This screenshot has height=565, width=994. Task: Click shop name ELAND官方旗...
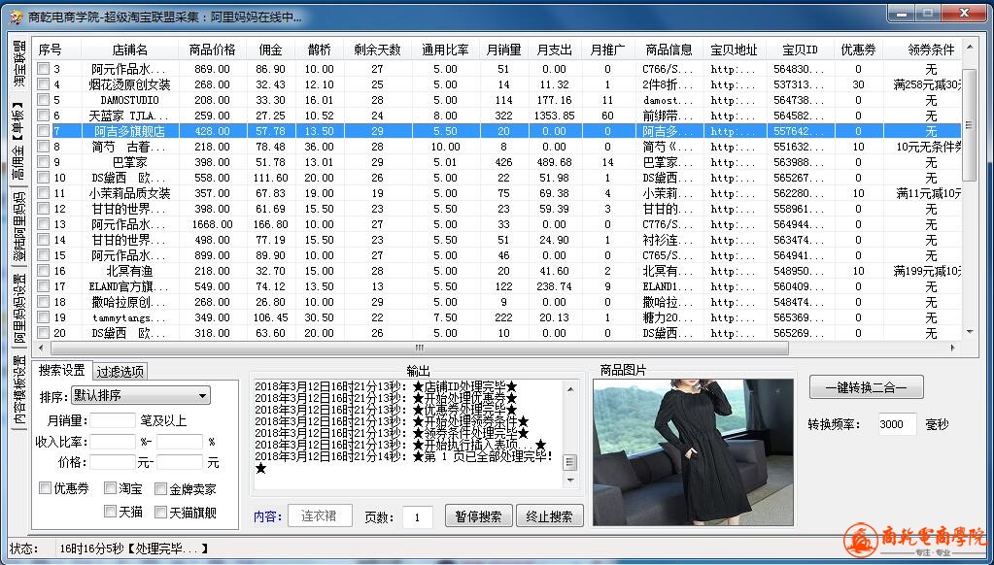(x=129, y=286)
